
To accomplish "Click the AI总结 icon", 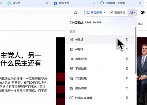I will click(x=71, y=39).
